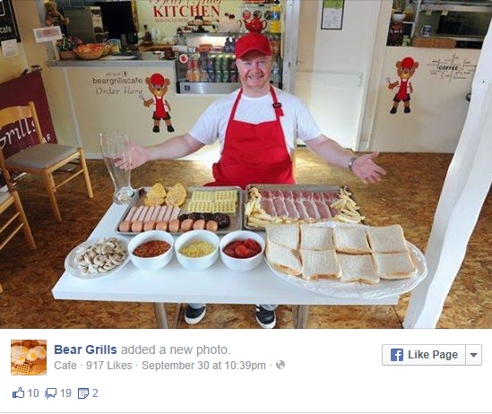The image size is (492, 414).
Task: View the 2 shares count
Action: [95, 393]
